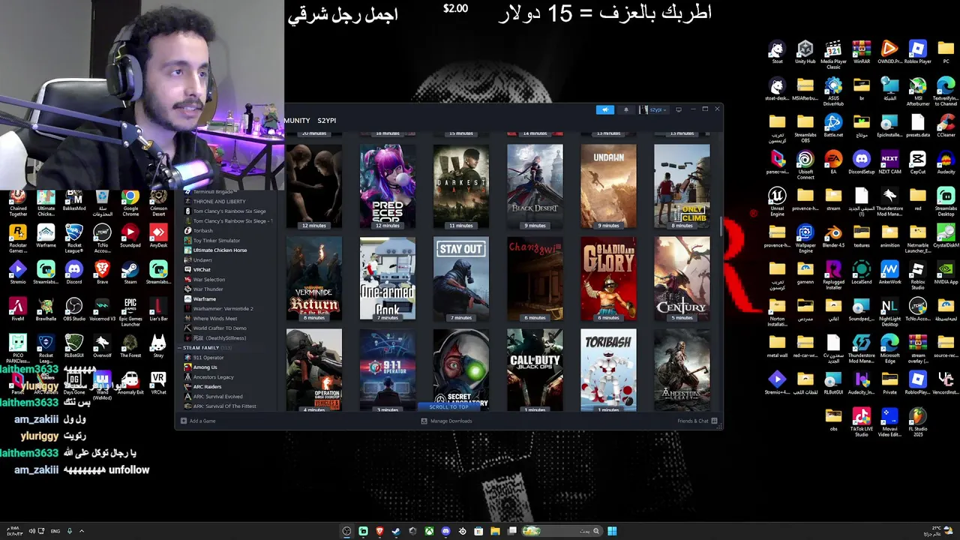
Task: Open Blender 4.5 desktop shortcut
Action: tap(833, 236)
